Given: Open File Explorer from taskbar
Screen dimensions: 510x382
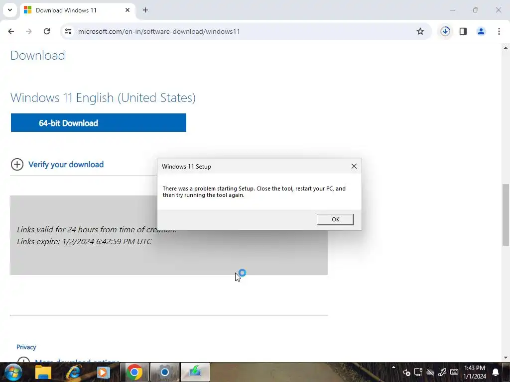Looking at the screenshot, I should pos(43,372).
